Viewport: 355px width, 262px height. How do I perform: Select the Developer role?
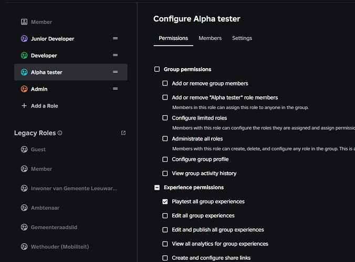[x=71, y=56]
